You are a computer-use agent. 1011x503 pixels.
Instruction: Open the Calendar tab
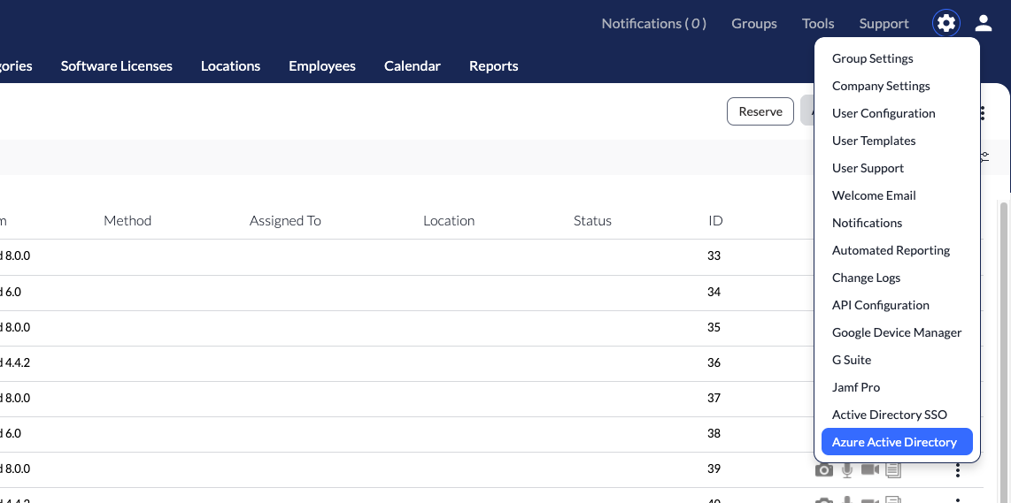click(412, 65)
